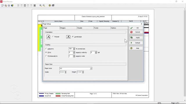Step the pages tall spinner
Viewport: 186px width, 104px height.
click(x=96, y=53)
